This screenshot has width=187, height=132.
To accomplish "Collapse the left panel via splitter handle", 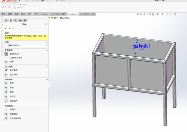I will tap(49, 85).
